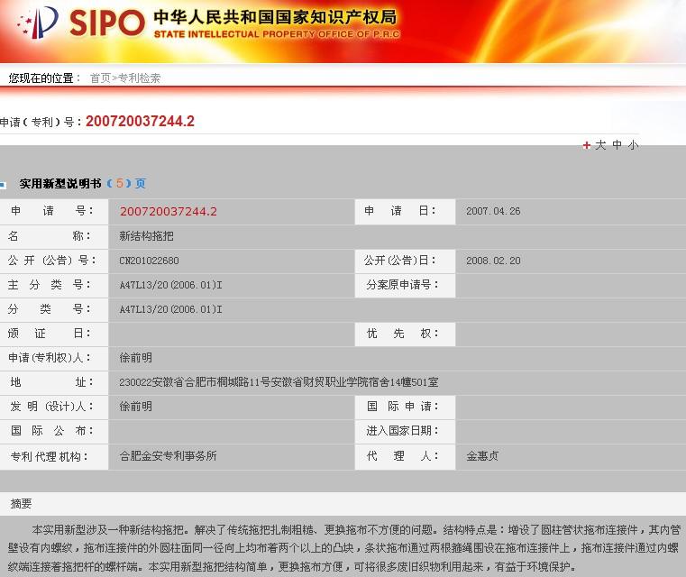
Task: Click the agency name 合肥金安专利事务所
Action: [168, 456]
